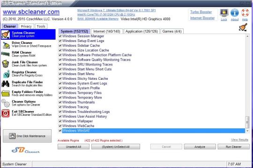Select the Cleaner tab
Image resolution: width=253 pixels, height=168 pixels.
(x=10, y=26)
